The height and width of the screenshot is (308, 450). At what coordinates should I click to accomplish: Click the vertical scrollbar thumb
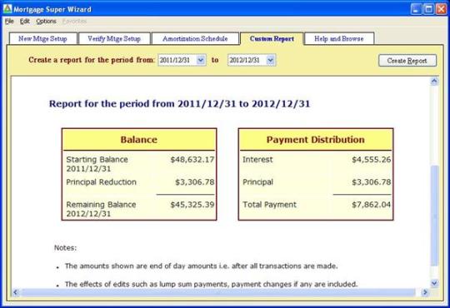coord(435,216)
